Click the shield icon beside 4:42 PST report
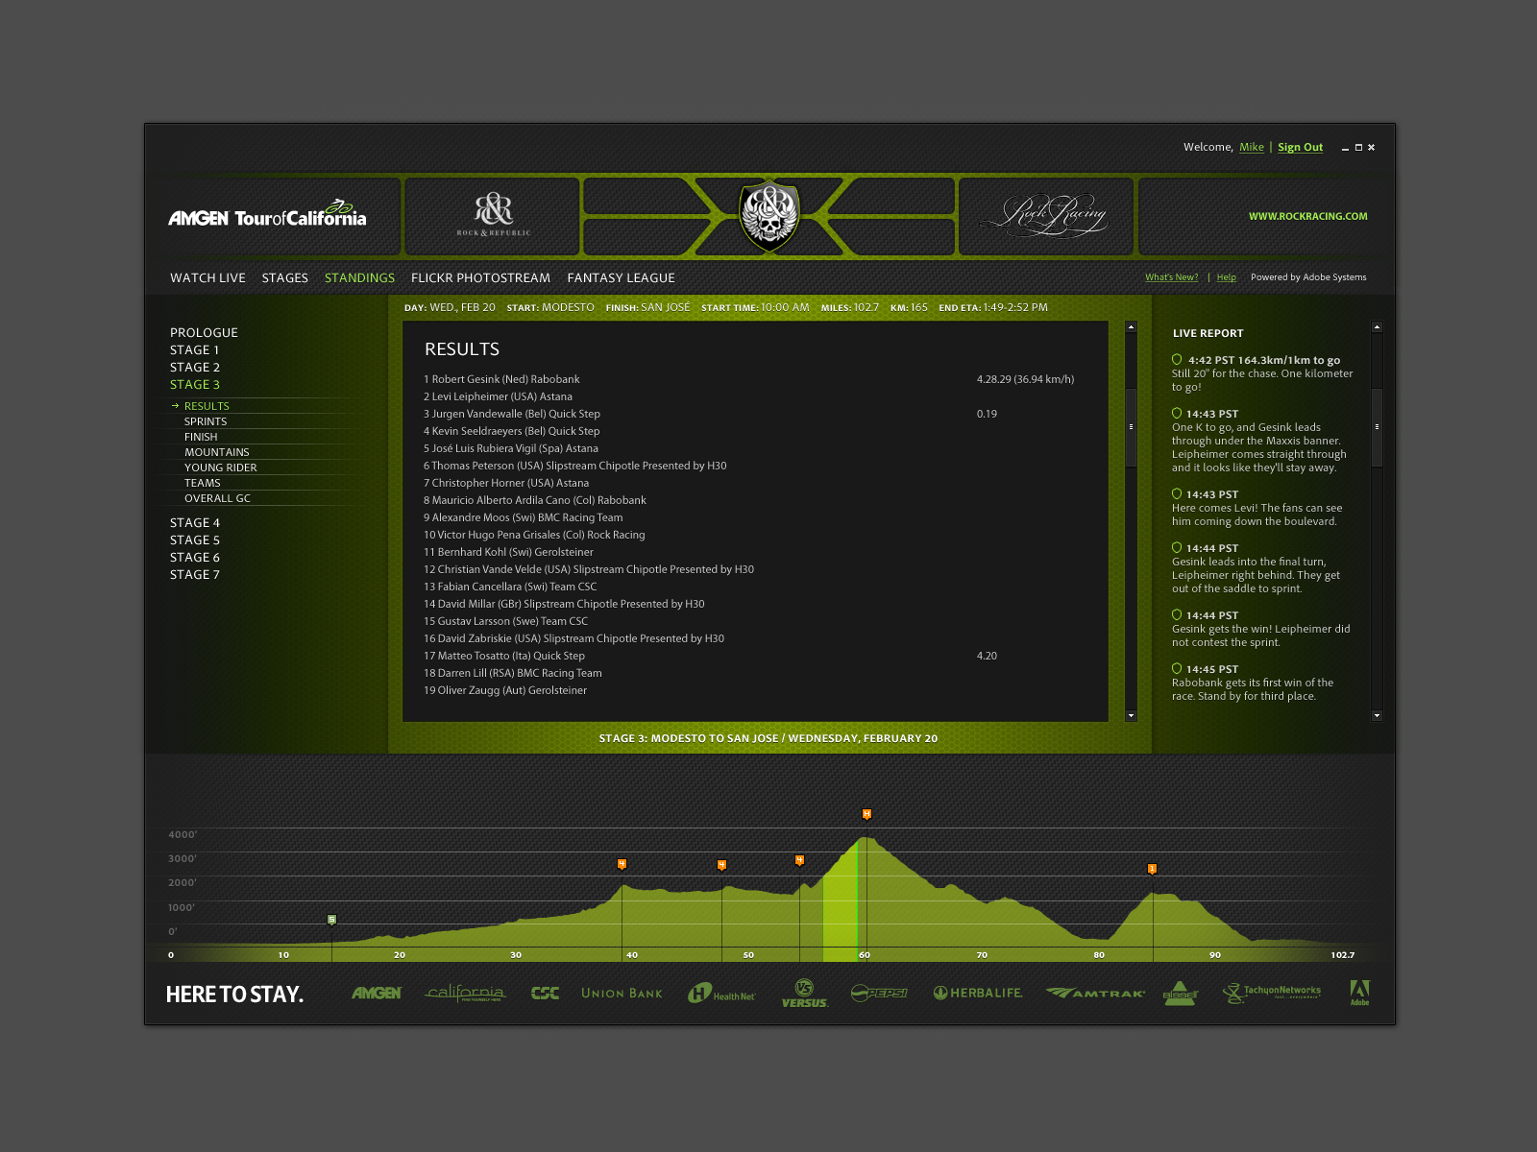This screenshot has height=1152, width=1537. tap(1177, 360)
